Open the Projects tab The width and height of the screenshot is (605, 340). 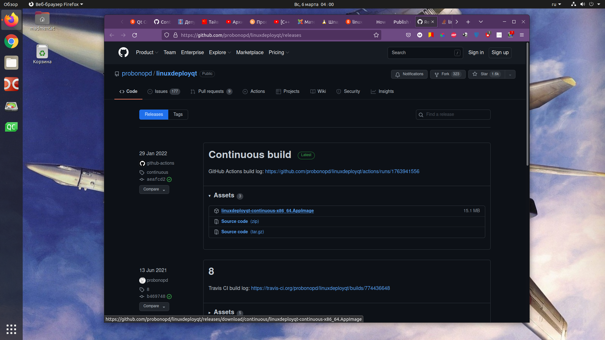pyautogui.click(x=288, y=91)
